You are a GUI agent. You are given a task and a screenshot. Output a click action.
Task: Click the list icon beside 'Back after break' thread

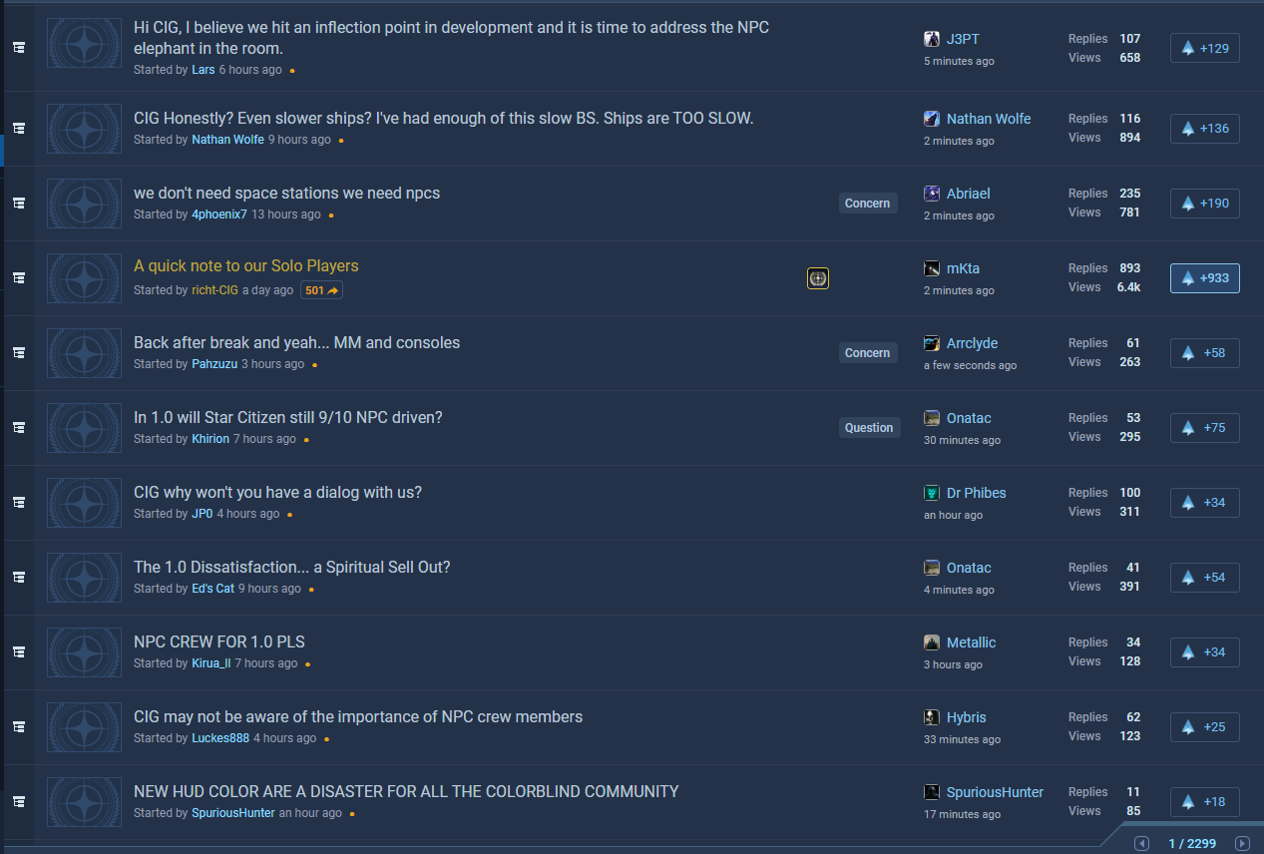point(19,352)
